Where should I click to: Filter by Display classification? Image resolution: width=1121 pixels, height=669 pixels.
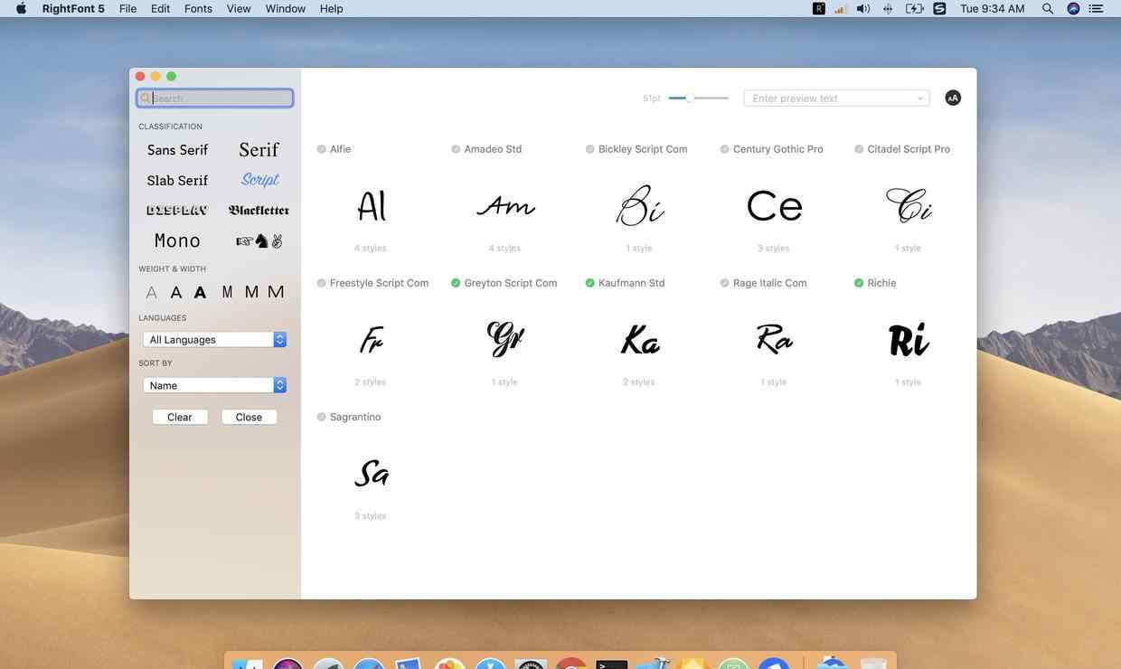pos(177,210)
